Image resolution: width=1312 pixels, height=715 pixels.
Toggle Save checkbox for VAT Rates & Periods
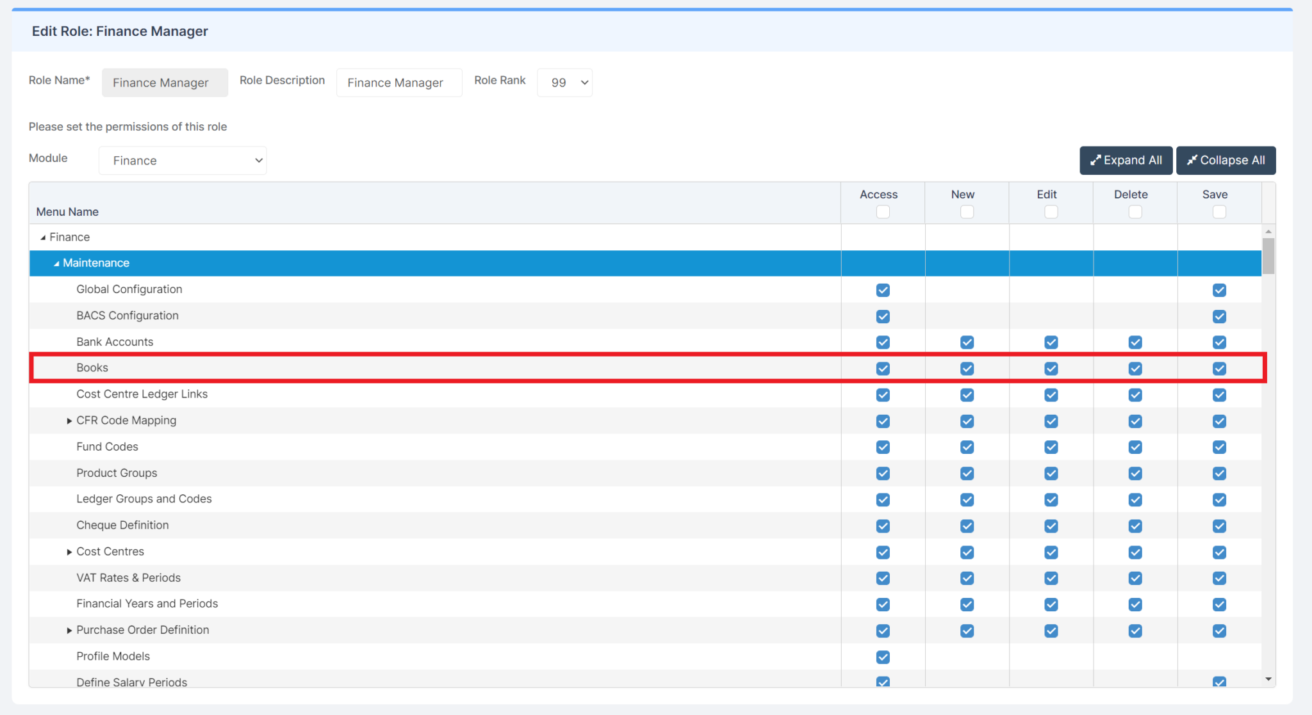pos(1219,578)
